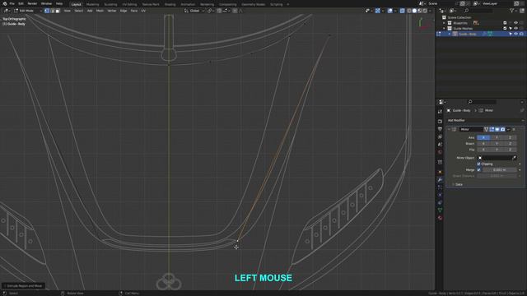The height and width of the screenshot is (296, 527).
Task: Open the Edit Mode dropdown
Action: [x=28, y=11]
